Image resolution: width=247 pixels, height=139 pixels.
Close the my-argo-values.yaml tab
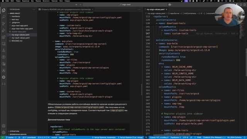(x=166, y=9)
